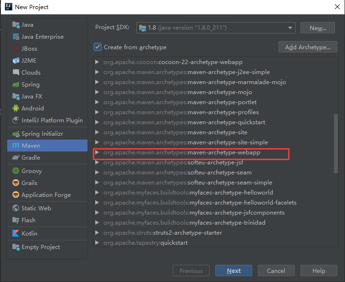This screenshot has width=345, height=282.
Task: Select the myfaces-archetype-helloworld-facelets row text
Action: coord(200,203)
